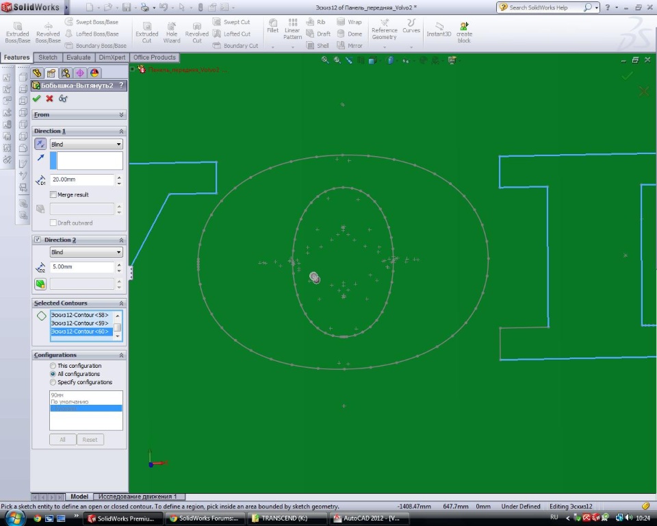Switch to the DimXpert tab
The height and width of the screenshot is (526, 657).
(112, 58)
